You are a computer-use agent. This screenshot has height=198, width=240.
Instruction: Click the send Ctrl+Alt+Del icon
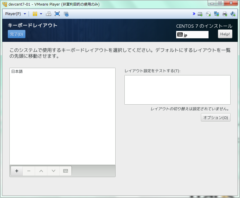point(49,14)
